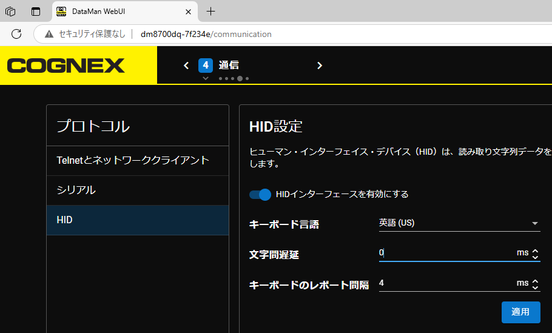The height and width of the screenshot is (333, 552).
Task: Toggle HIDインターフェースを有効にする switch
Action: coord(260,194)
